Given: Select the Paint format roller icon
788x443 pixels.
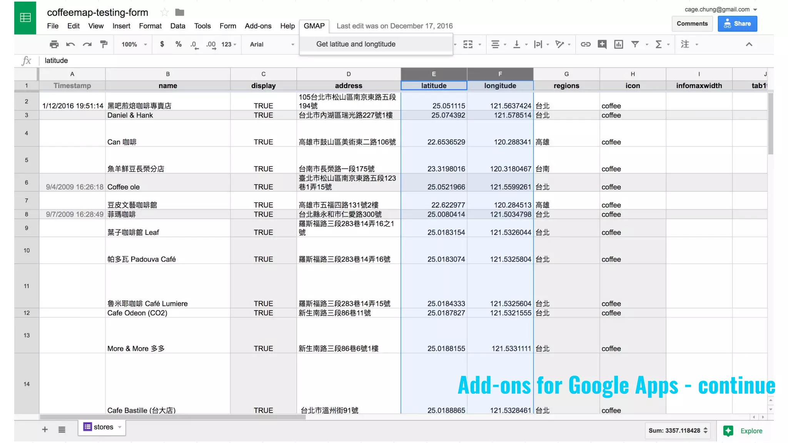Looking at the screenshot, I should click(x=104, y=44).
